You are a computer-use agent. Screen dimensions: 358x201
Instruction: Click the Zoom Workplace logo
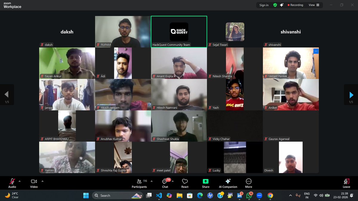coord(12,5)
